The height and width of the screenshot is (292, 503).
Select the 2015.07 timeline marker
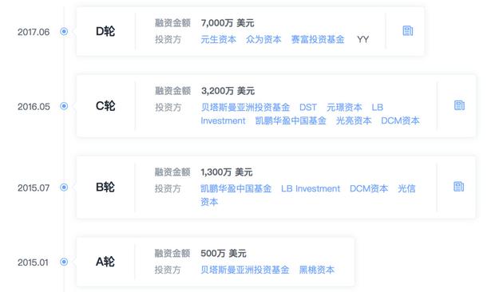pyautogui.click(x=64, y=187)
